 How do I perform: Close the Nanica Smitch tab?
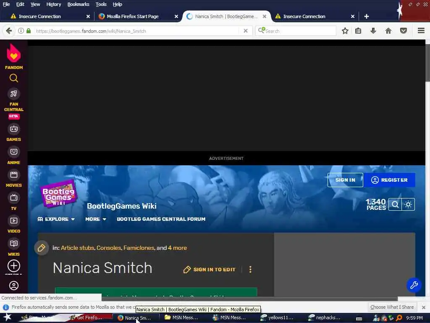(x=265, y=16)
